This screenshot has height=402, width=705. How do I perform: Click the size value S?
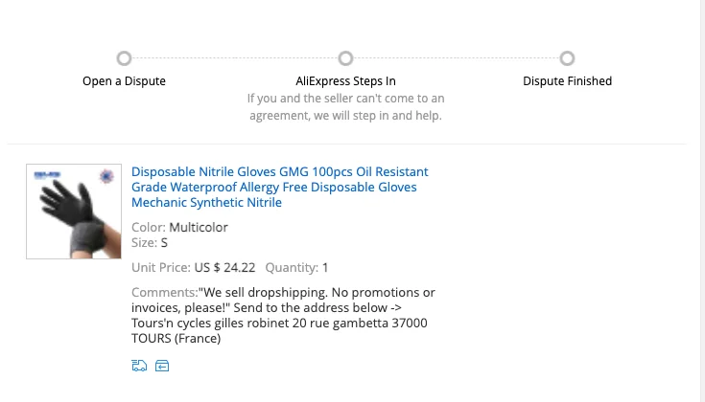[164, 243]
